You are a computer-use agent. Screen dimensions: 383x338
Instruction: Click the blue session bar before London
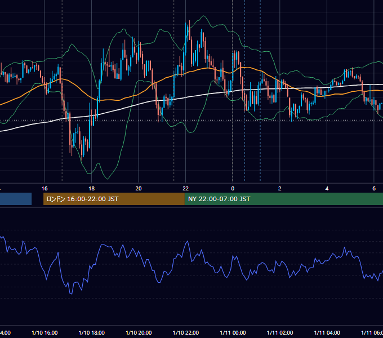click(16, 199)
